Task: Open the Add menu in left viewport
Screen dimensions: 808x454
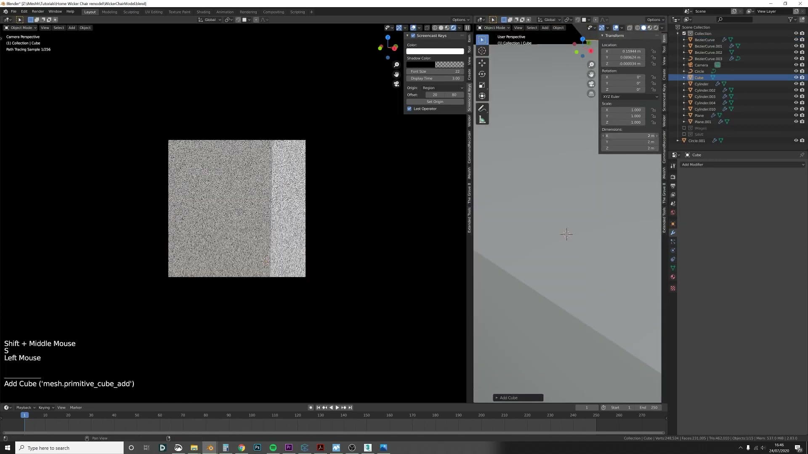Action: pyautogui.click(x=72, y=28)
